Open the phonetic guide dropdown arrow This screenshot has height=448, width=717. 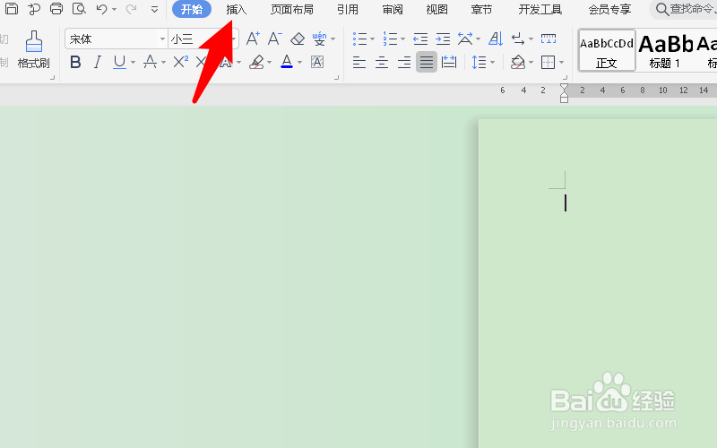(333, 39)
